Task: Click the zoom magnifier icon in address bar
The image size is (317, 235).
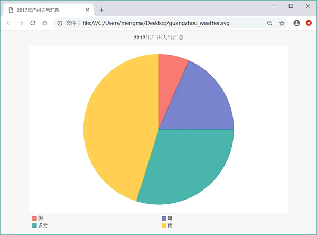Action: click(269, 23)
